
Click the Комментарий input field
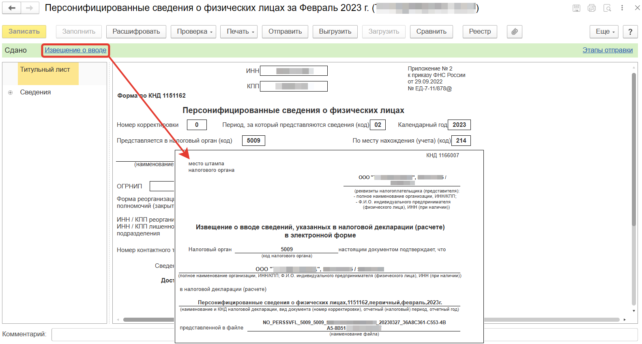(x=345, y=335)
